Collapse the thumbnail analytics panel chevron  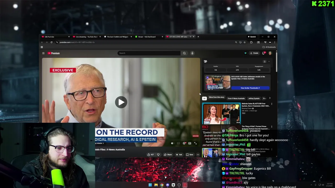tap(269, 62)
